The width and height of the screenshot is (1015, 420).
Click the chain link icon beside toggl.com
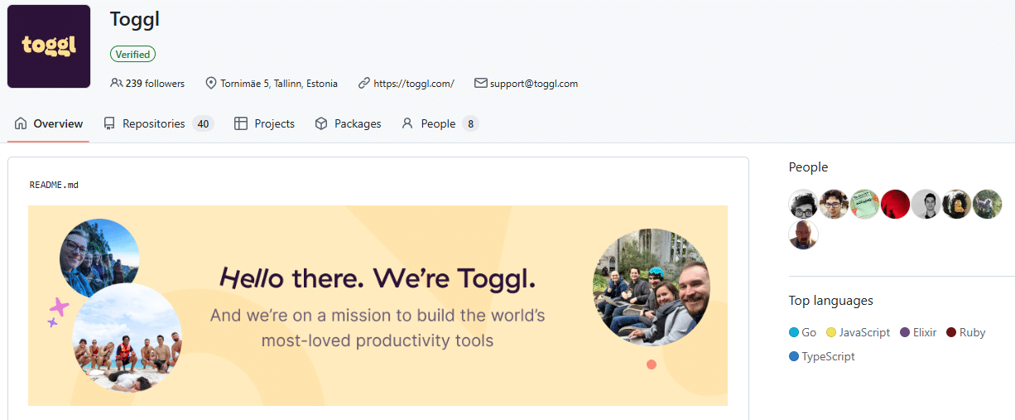click(364, 84)
